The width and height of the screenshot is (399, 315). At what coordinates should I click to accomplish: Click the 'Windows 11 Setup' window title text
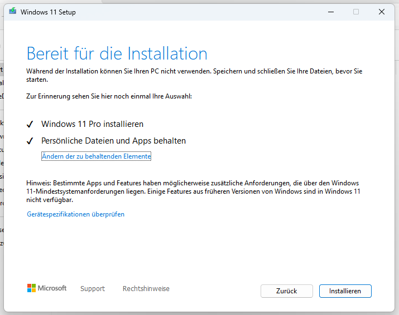coord(48,12)
